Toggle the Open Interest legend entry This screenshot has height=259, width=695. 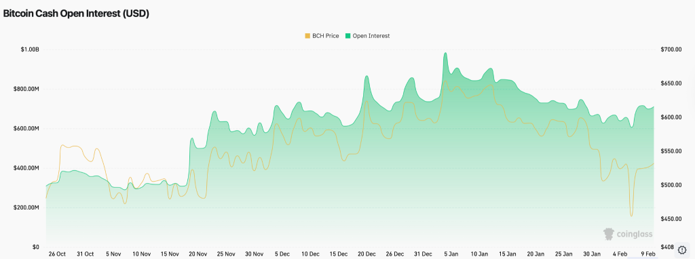point(367,36)
